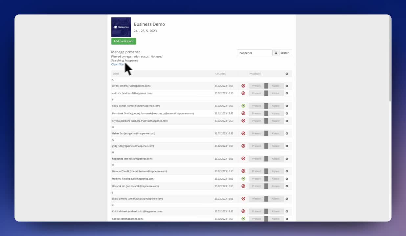Viewport: 406px width, 236px height.
Task: Set Jíšová Simona to Absent
Action: click(x=276, y=199)
